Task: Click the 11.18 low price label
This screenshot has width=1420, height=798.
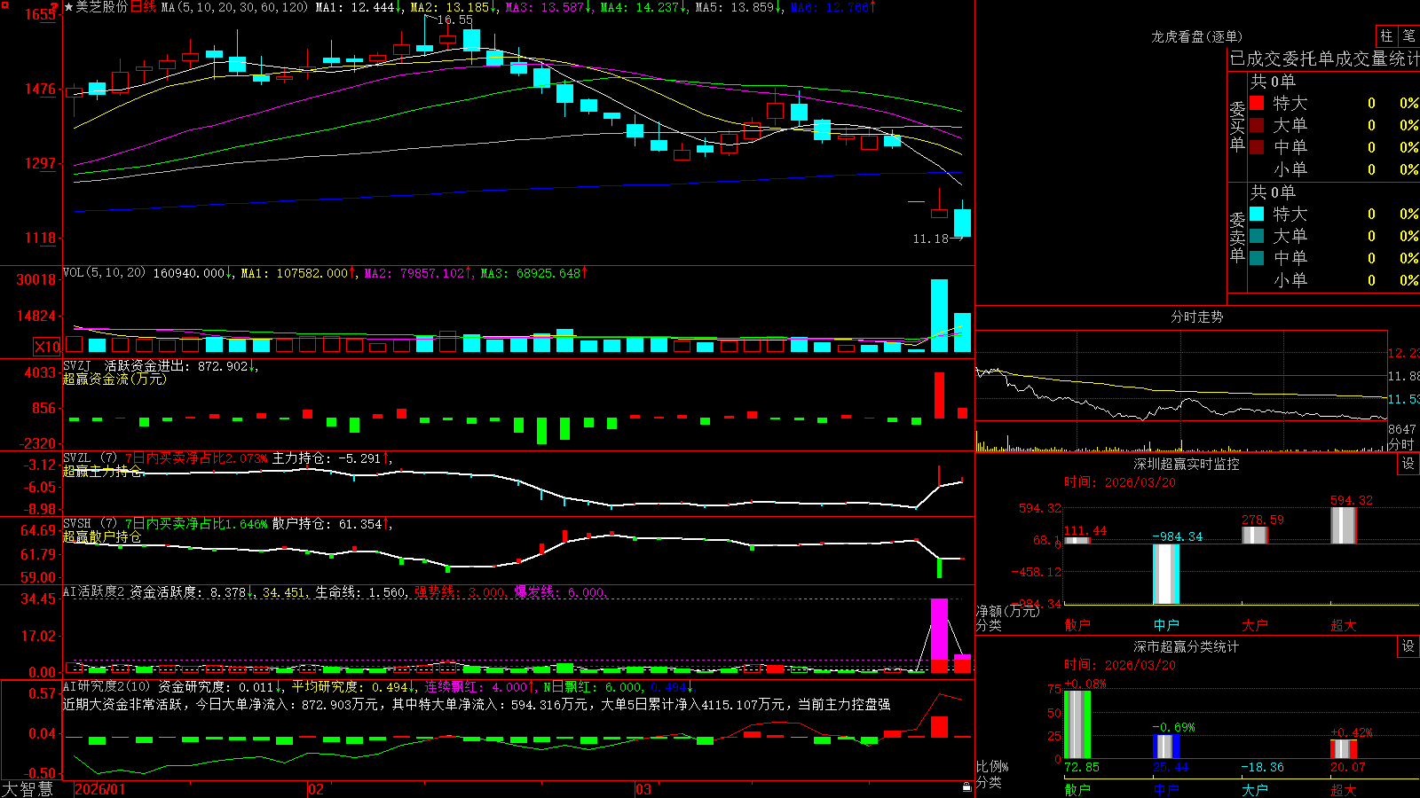Action: point(931,239)
